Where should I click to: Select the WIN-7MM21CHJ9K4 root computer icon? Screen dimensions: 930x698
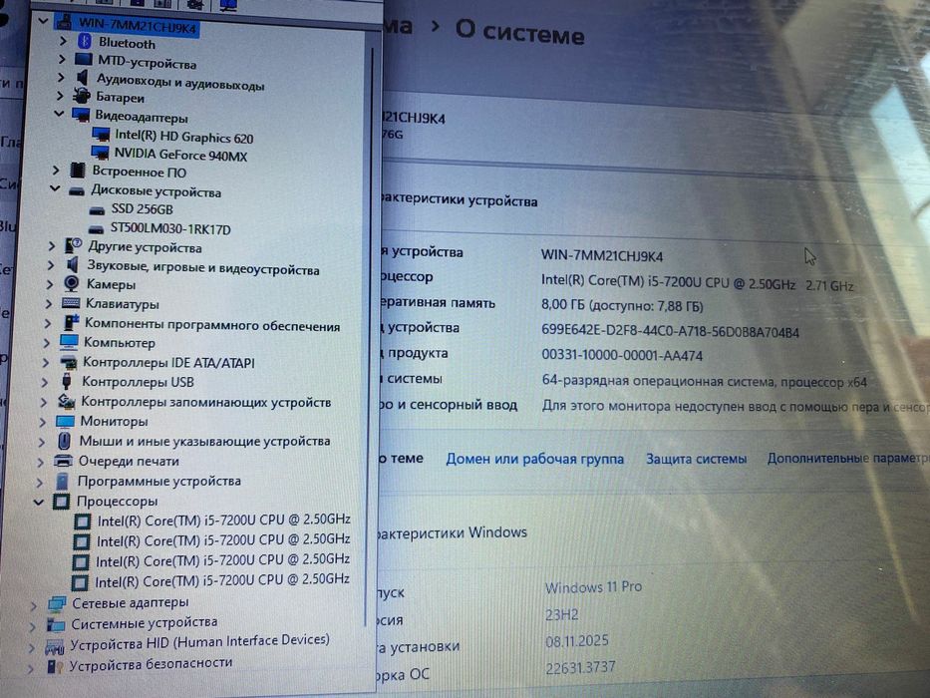click(66, 23)
